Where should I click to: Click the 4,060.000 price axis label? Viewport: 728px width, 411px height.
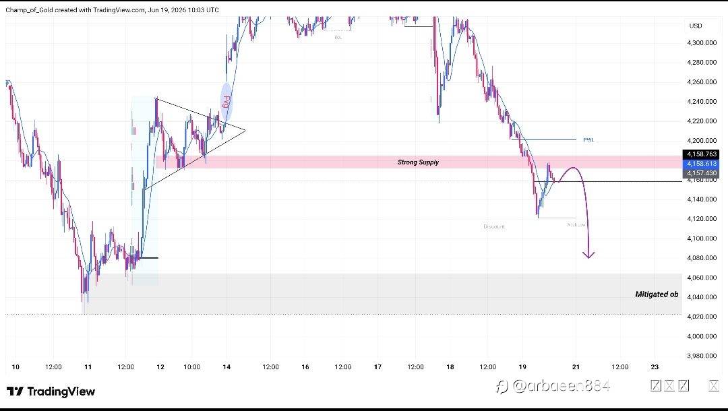pyautogui.click(x=702, y=278)
